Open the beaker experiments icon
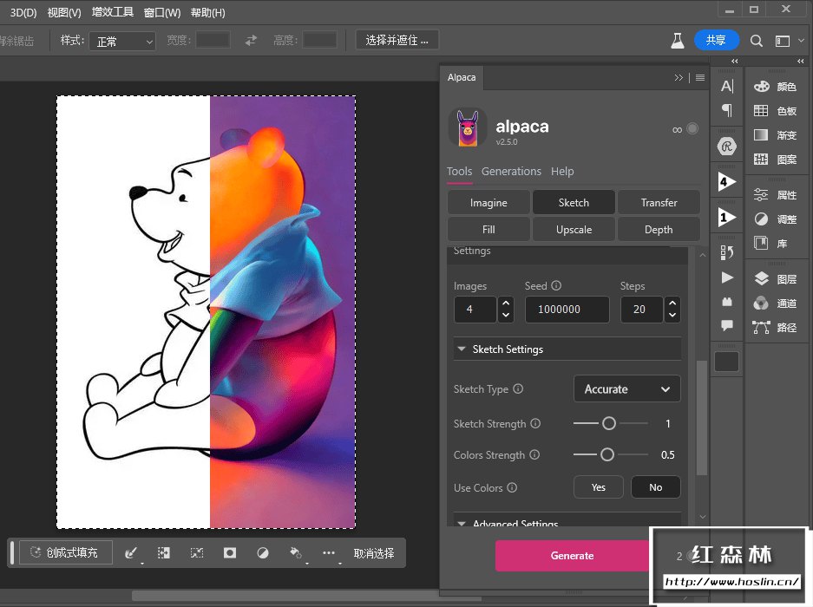The width and height of the screenshot is (813, 607). (x=677, y=41)
